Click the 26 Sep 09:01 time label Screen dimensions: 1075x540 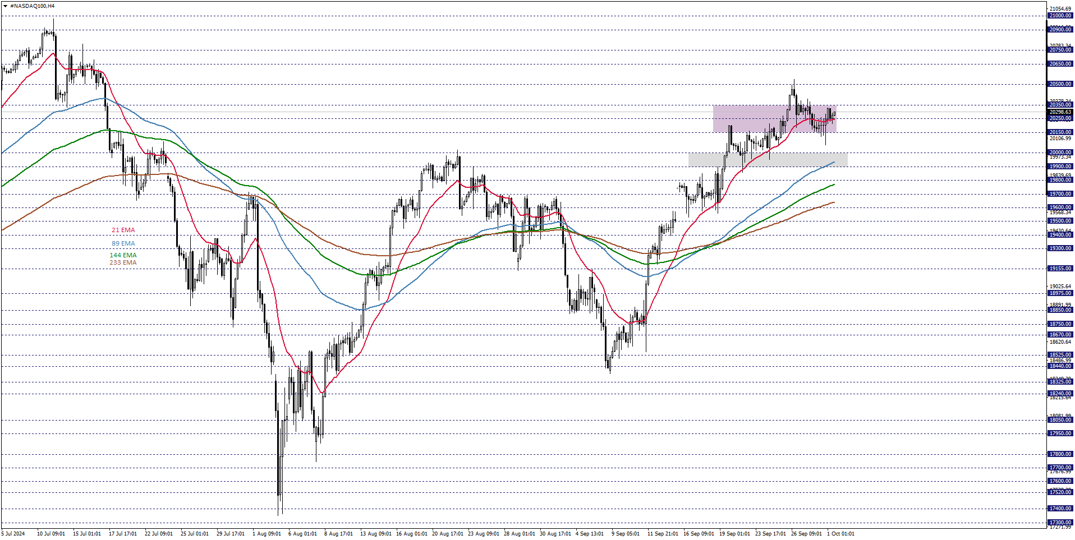[x=806, y=534]
